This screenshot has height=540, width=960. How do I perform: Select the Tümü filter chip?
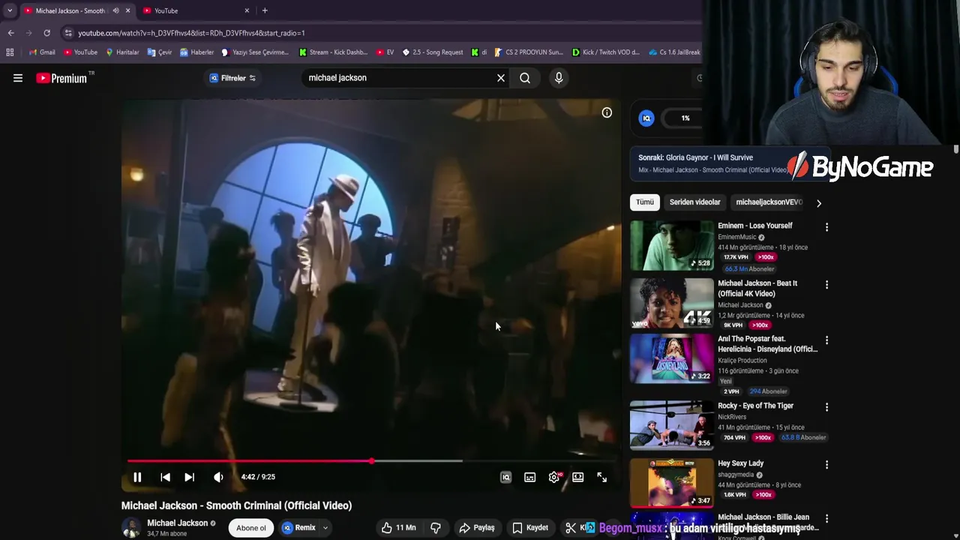coord(645,202)
